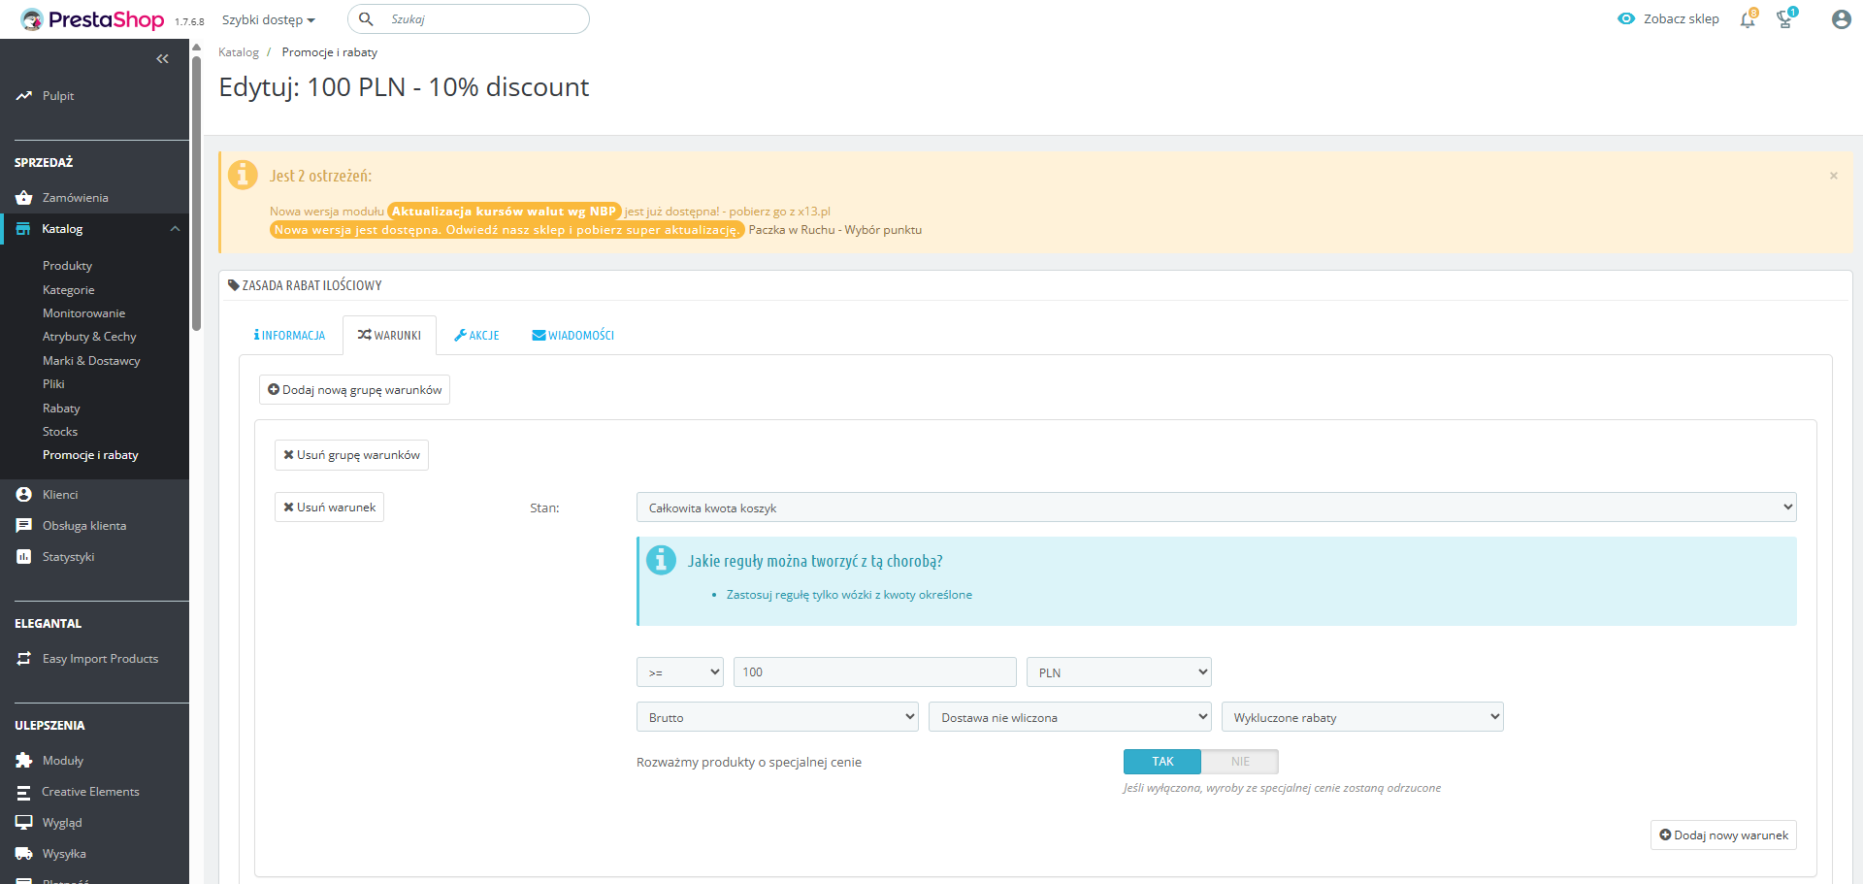Open Stocks in the sidebar
Screen dimensions: 1863x884
(x=60, y=432)
